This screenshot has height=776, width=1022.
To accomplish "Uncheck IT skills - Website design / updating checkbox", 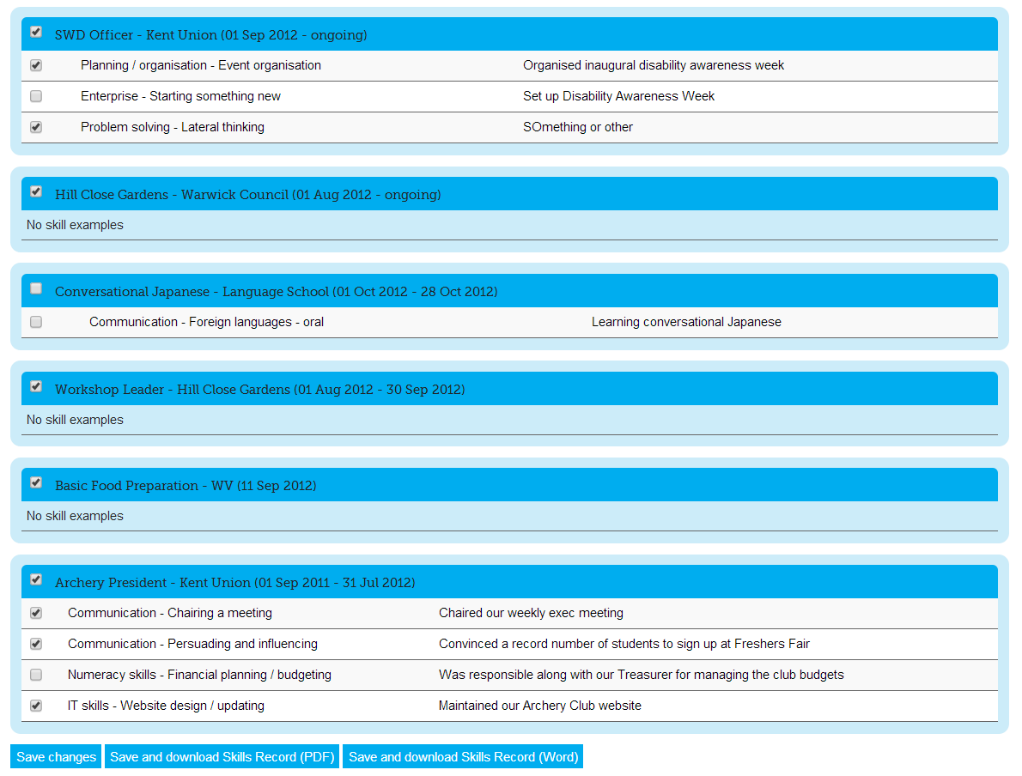I will coord(36,706).
